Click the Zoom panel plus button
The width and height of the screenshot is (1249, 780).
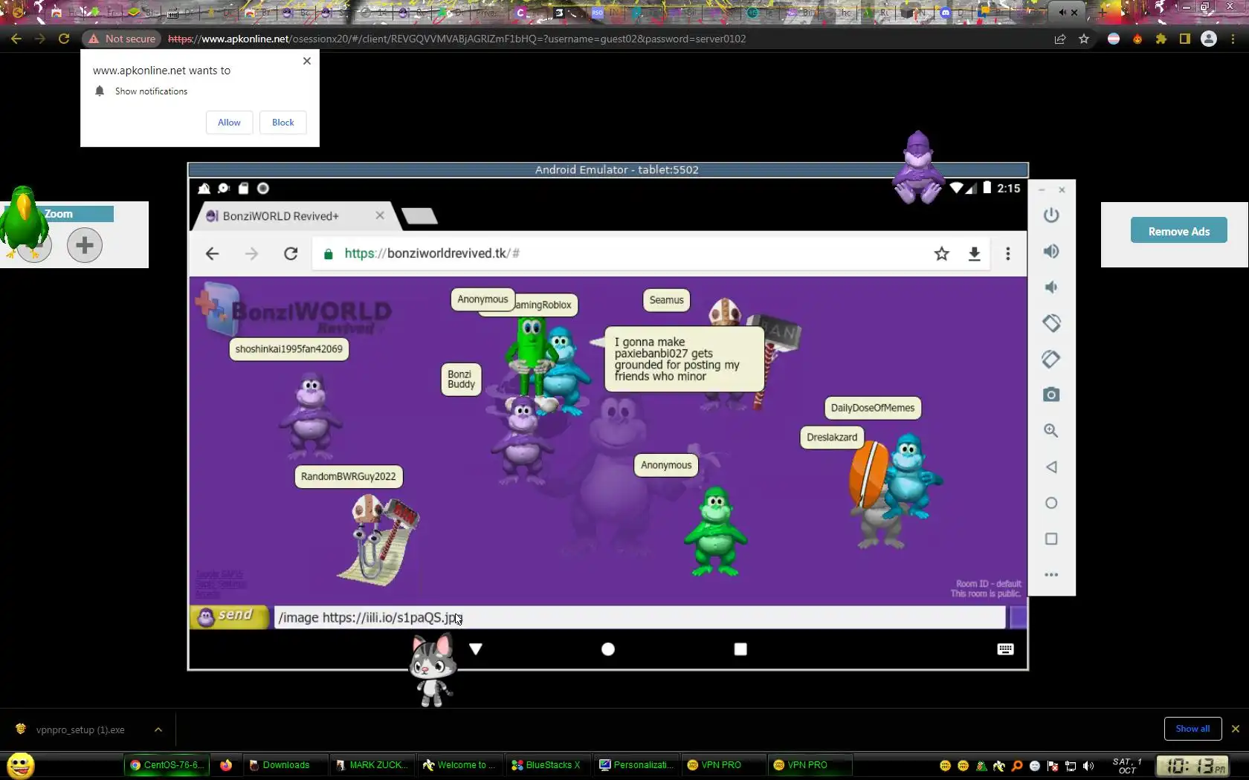(85, 244)
